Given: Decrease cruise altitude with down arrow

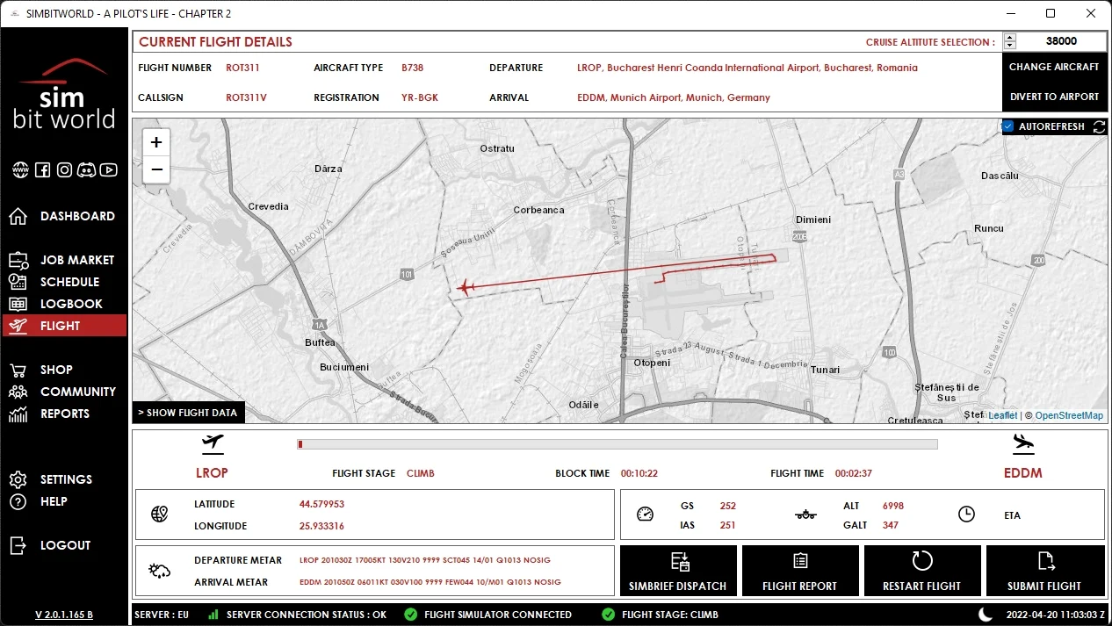Looking at the screenshot, I should coord(1010,46).
